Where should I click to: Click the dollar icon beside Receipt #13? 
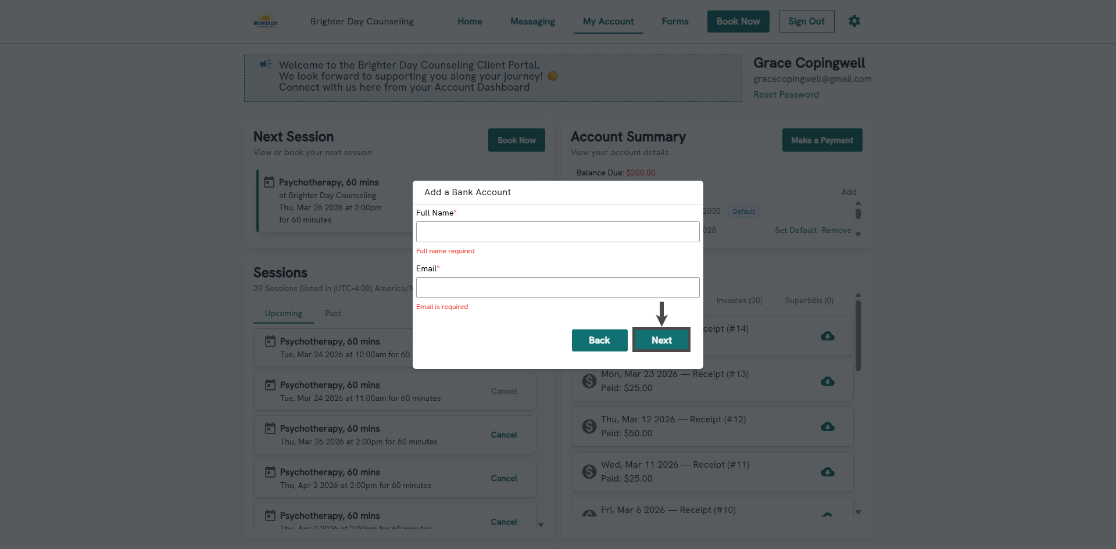click(589, 381)
